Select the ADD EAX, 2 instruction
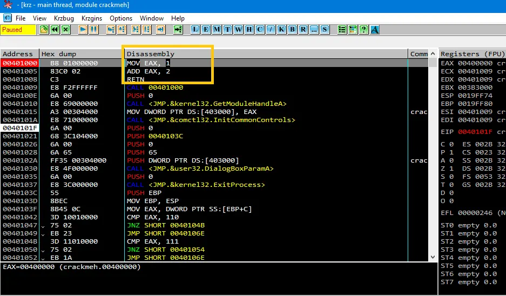The image size is (506, 296). 149,71
